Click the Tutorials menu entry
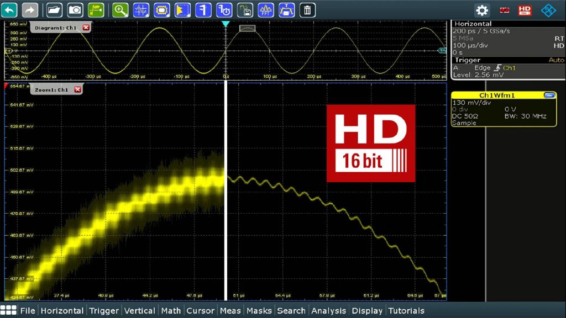 (x=406, y=311)
